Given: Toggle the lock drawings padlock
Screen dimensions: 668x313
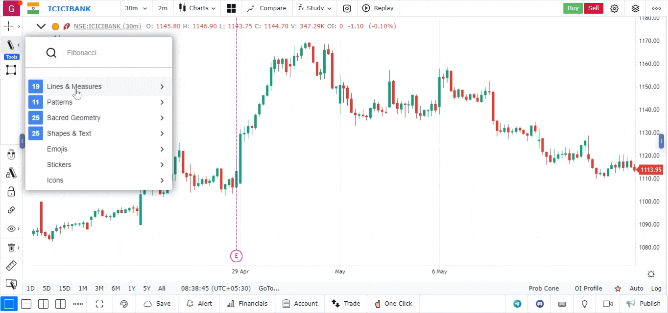Looking at the screenshot, I should (11, 191).
